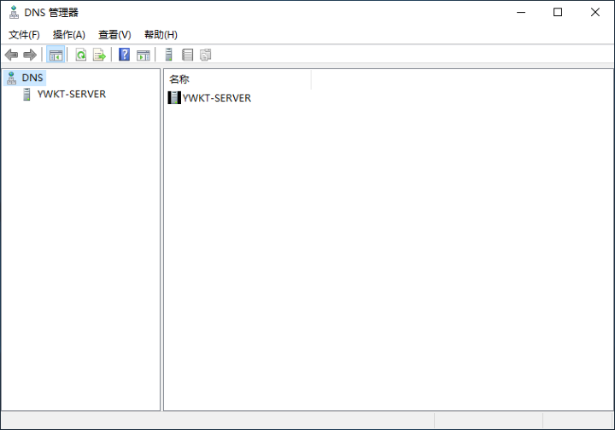Click YWKT-SERVER icon in right list pane
The width and height of the screenshot is (615, 430).
point(174,98)
